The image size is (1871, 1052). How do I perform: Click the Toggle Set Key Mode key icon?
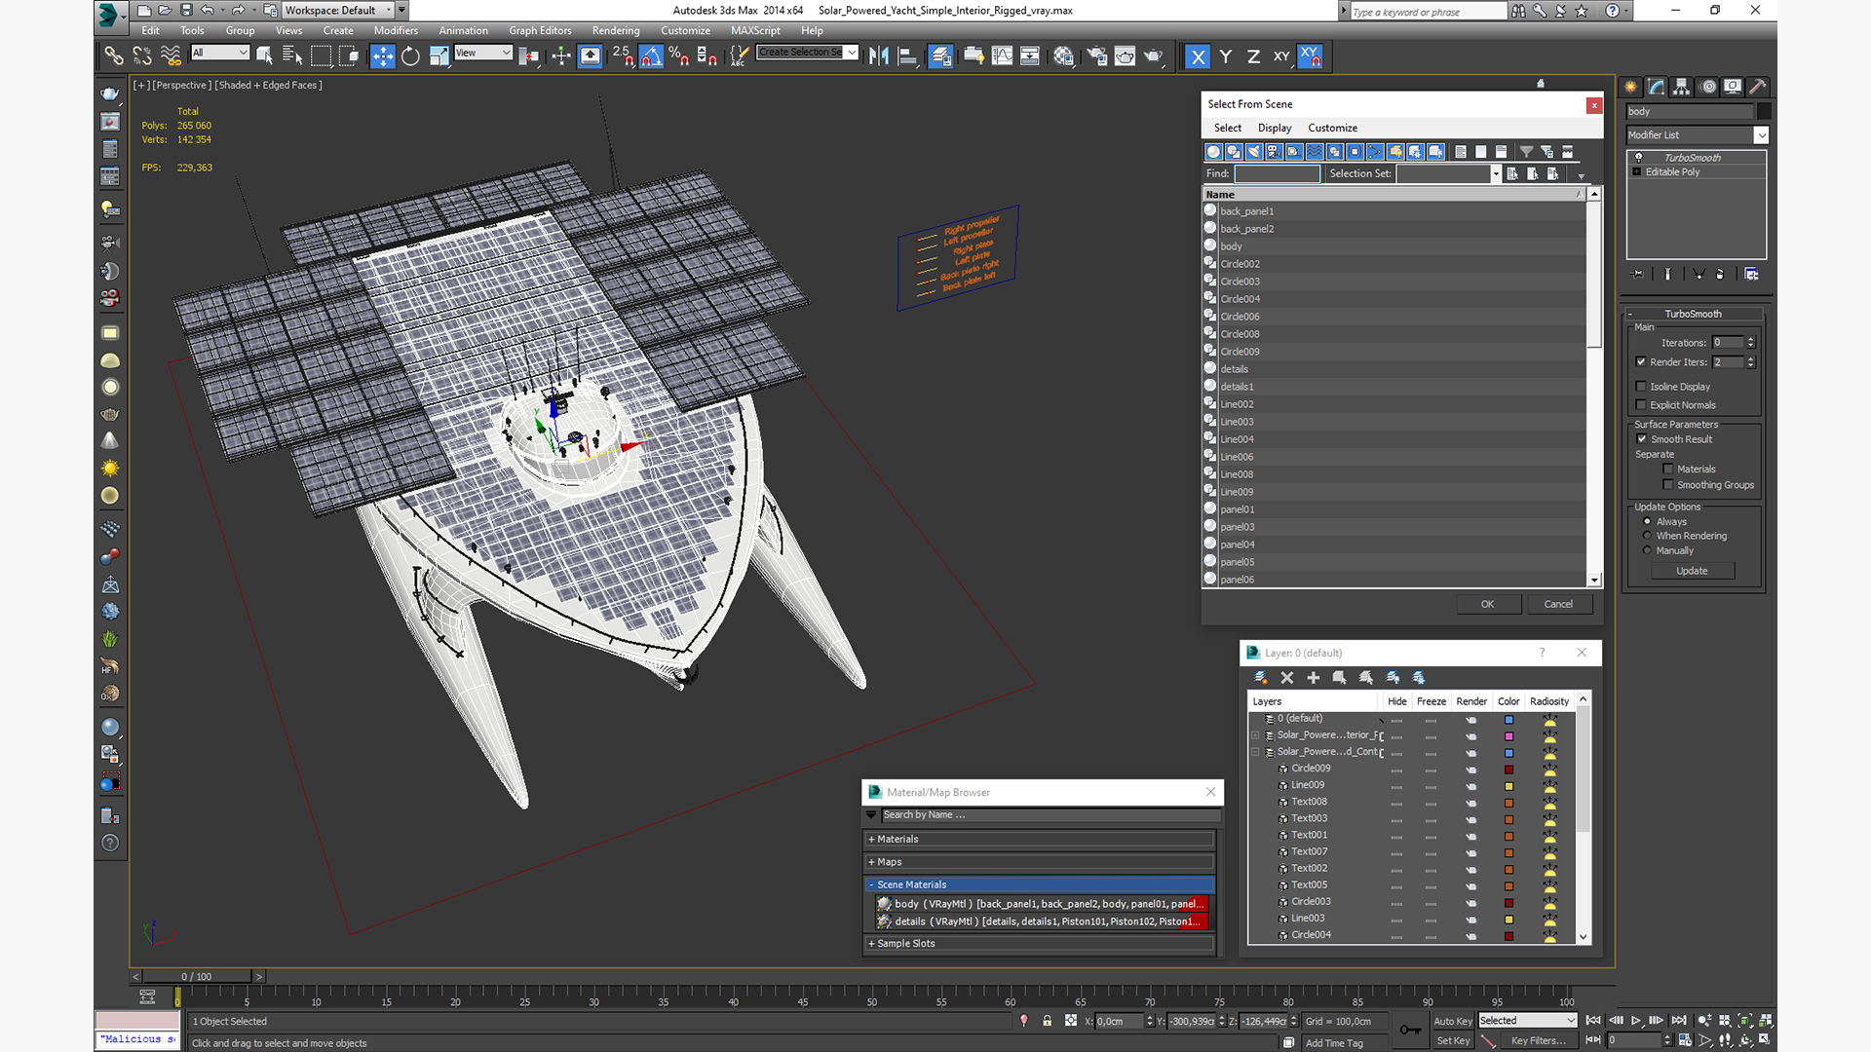[1410, 1030]
